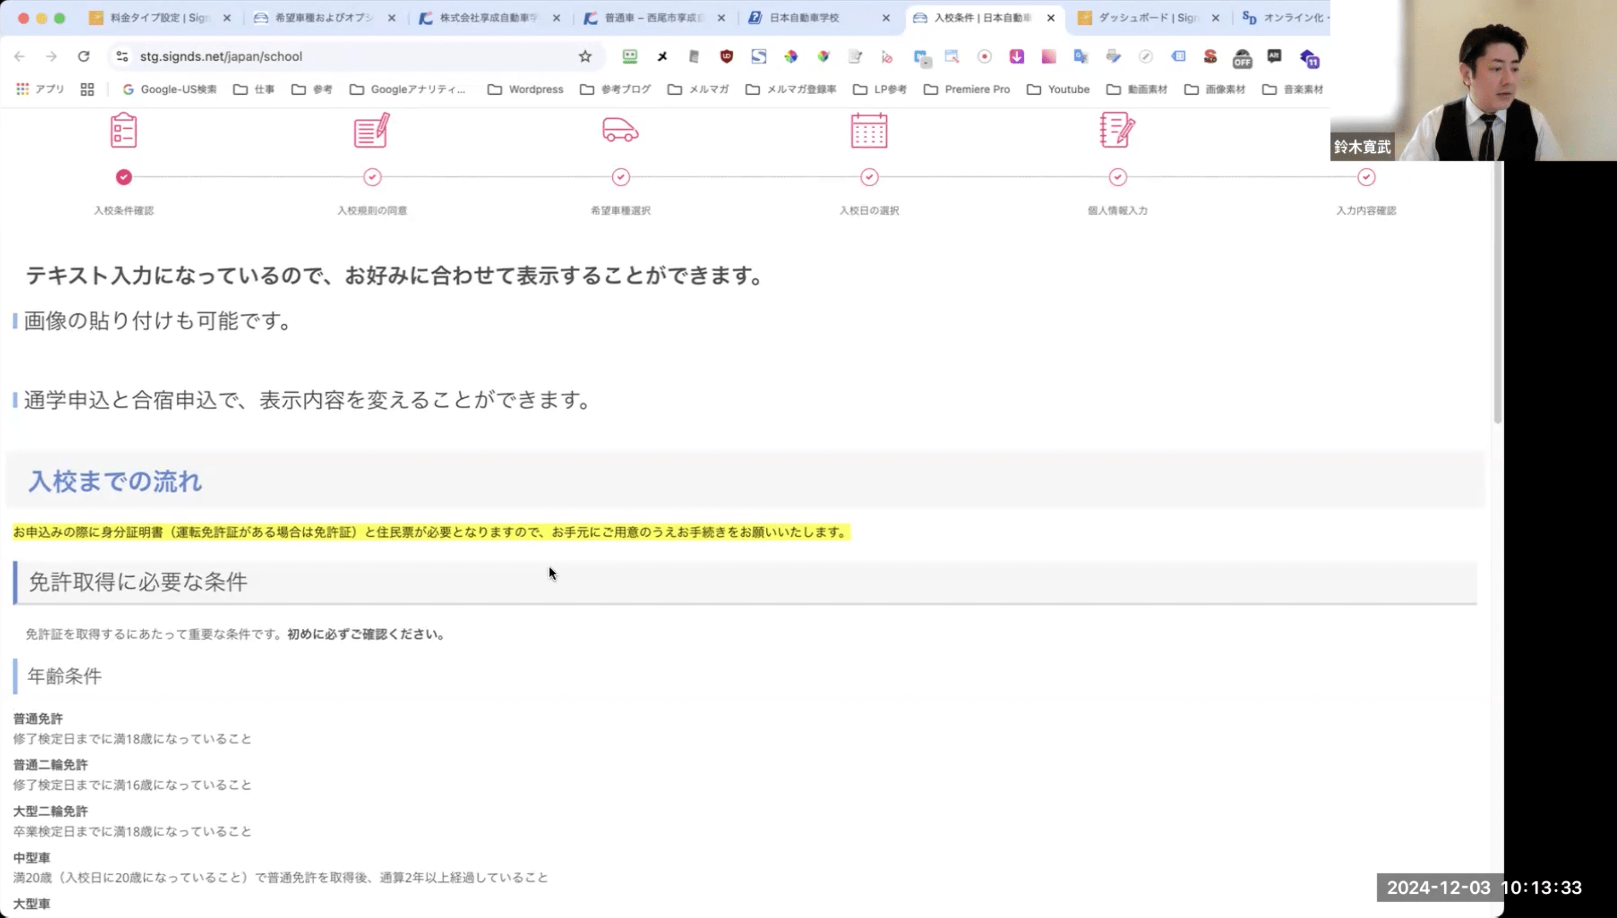Screen dimensions: 1617x918
Task: Switch to the オンライン化 tab
Action: pos(1283,17)
